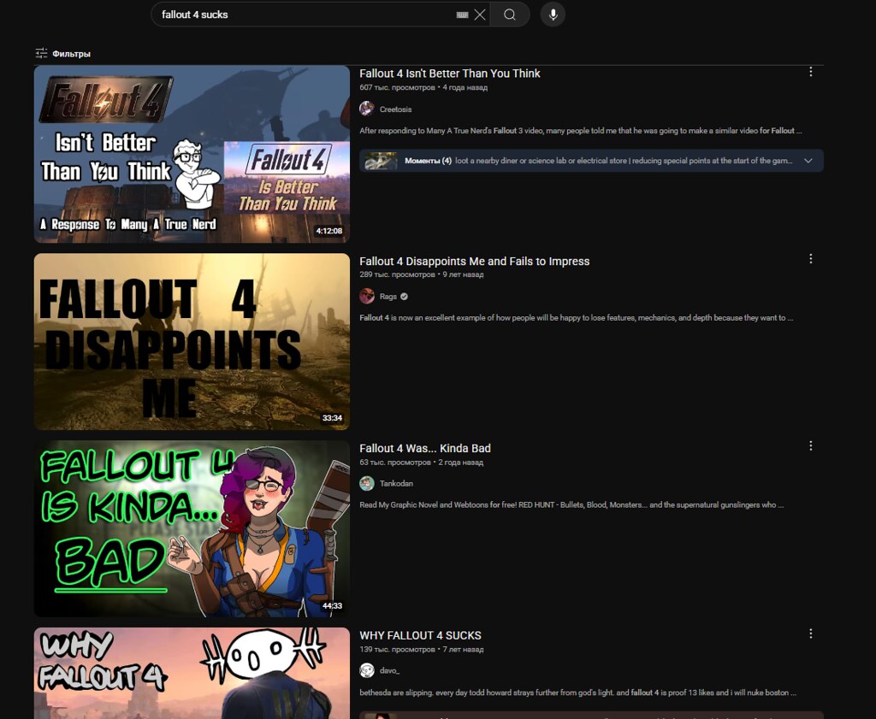Open the more options menu for the davo_ video
This screenshot has width=876, height=719.
[811, 634]
